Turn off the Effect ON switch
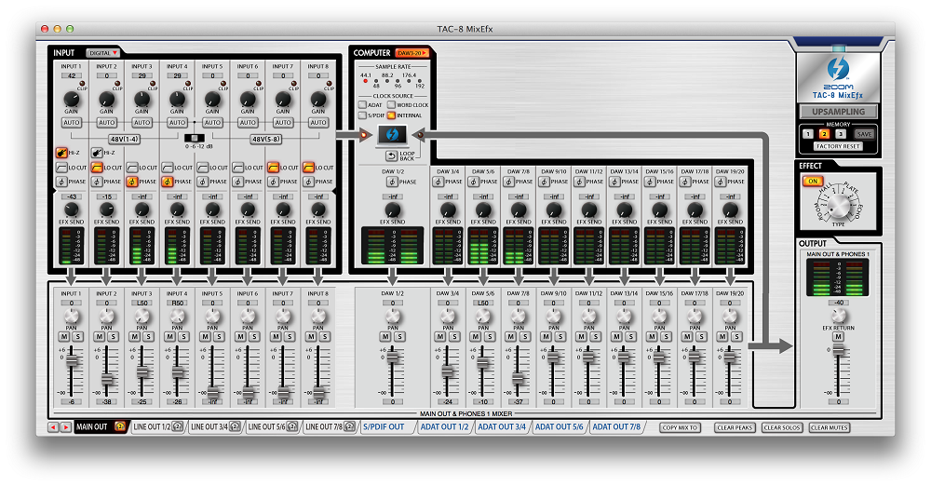Viewport: 931px width, 486px height. click(813, 181)
